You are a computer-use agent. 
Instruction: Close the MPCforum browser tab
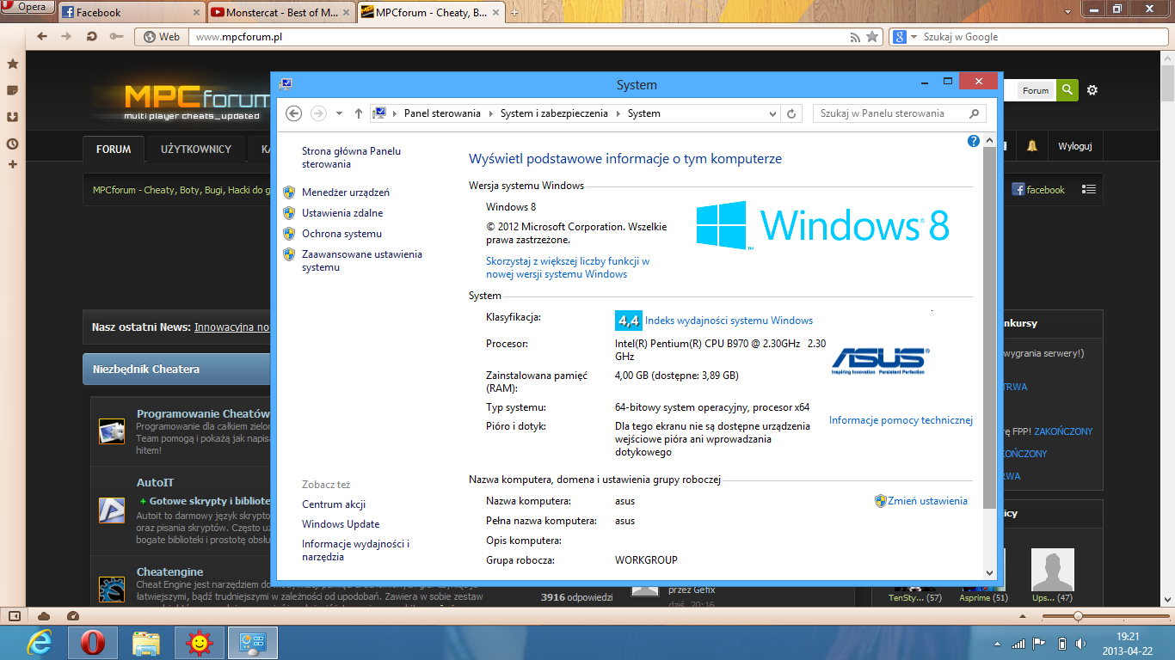click(x=496, y=12)
